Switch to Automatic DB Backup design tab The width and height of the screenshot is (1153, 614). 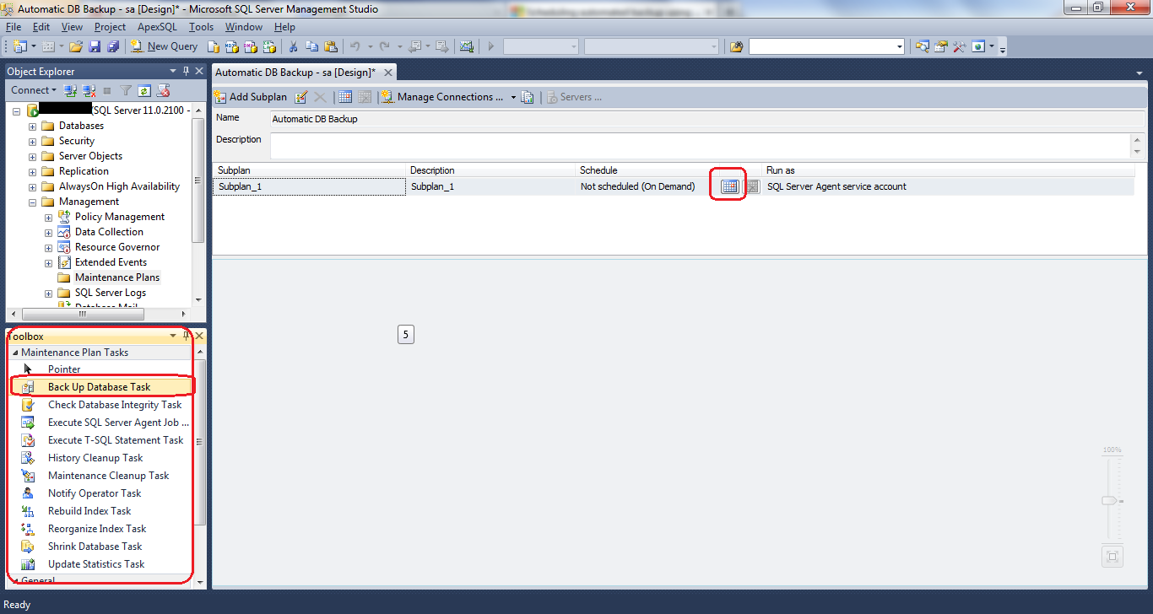point(295,73)
